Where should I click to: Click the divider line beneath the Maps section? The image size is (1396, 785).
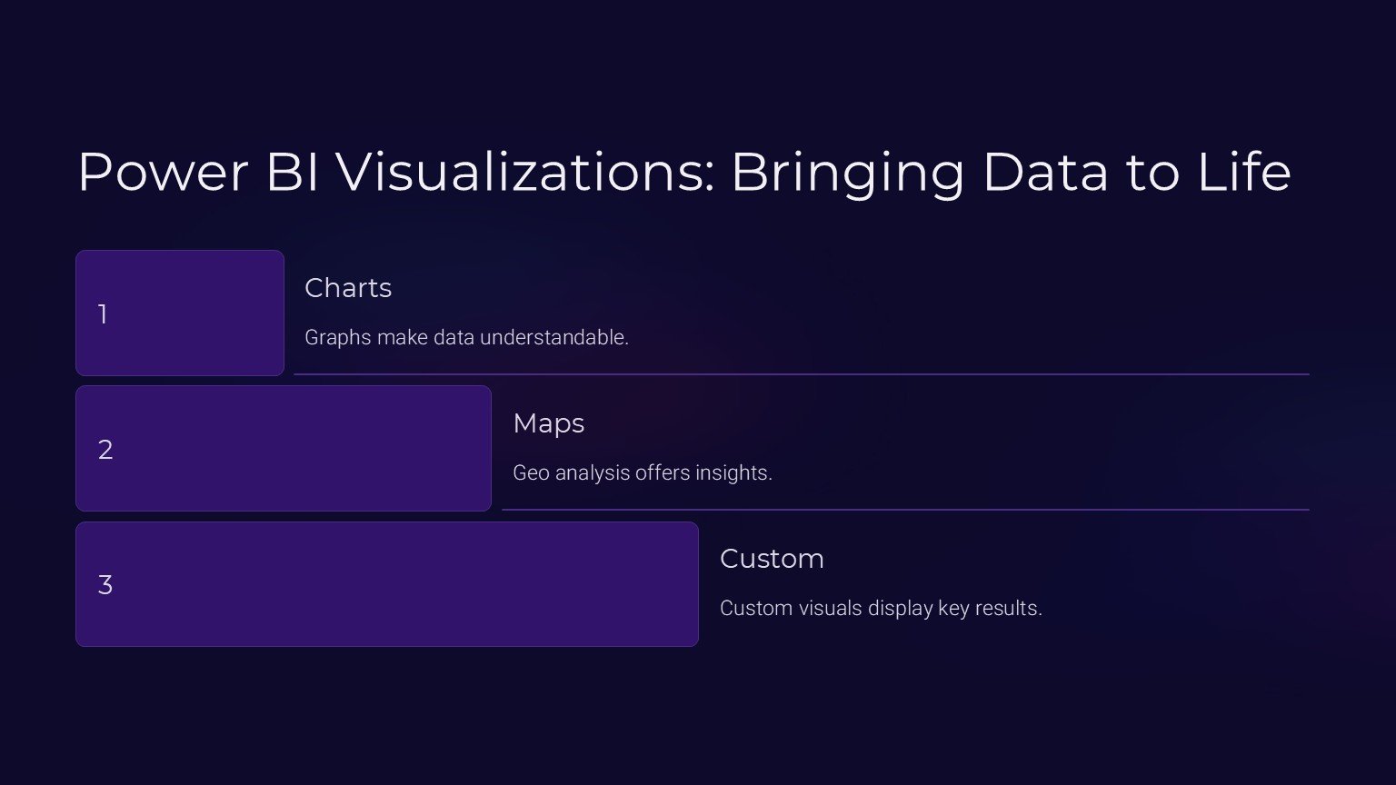(x=904, y=509)
